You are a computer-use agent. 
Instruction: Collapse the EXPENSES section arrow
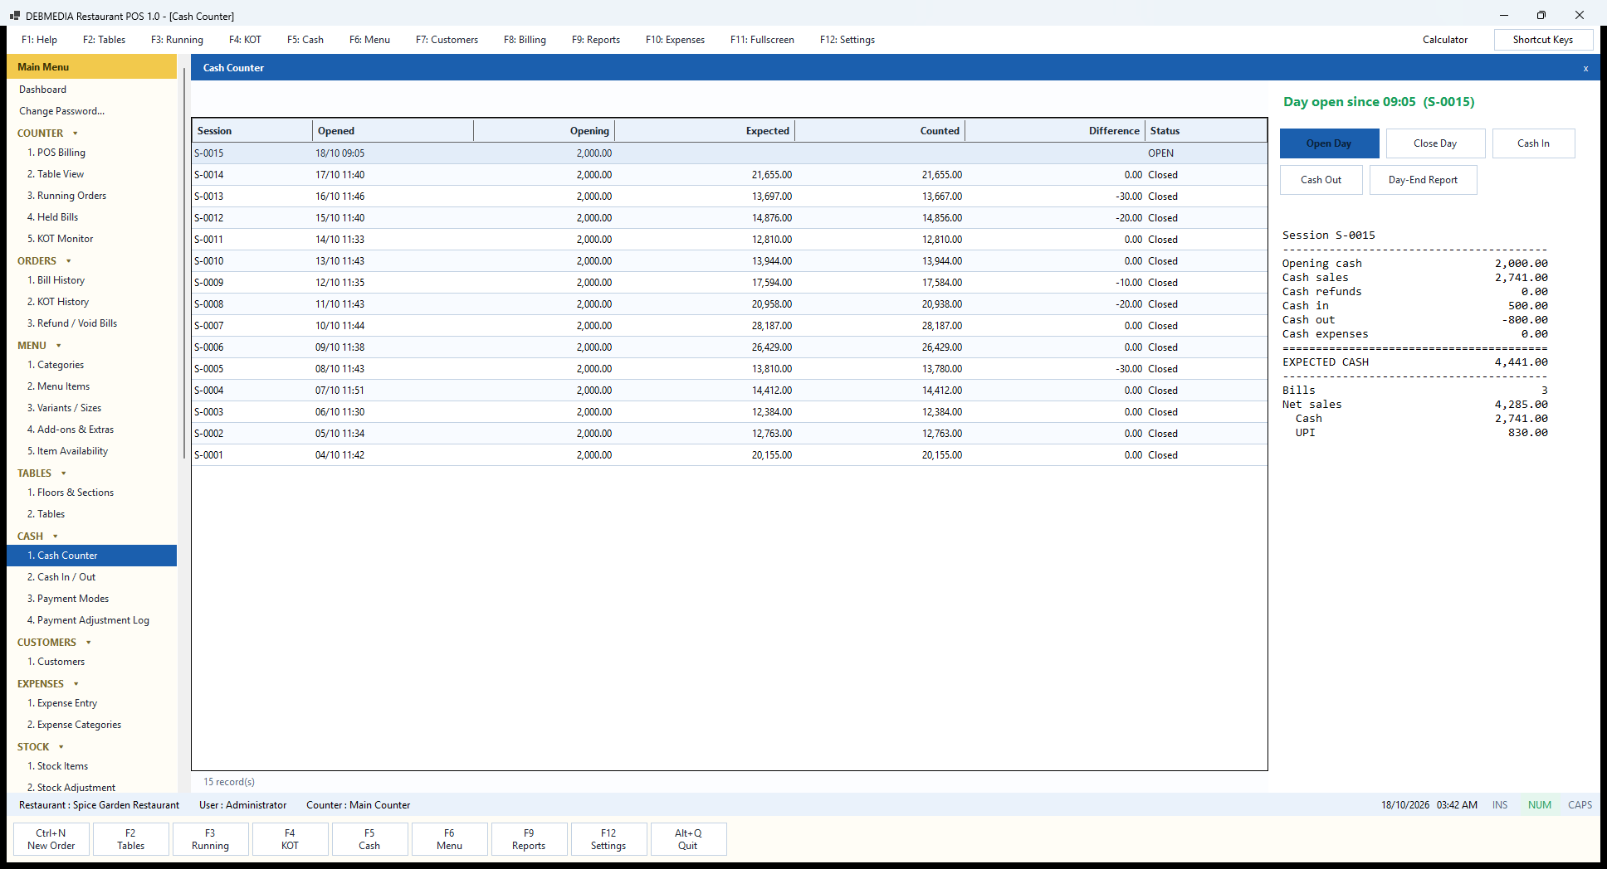[76, 684]
